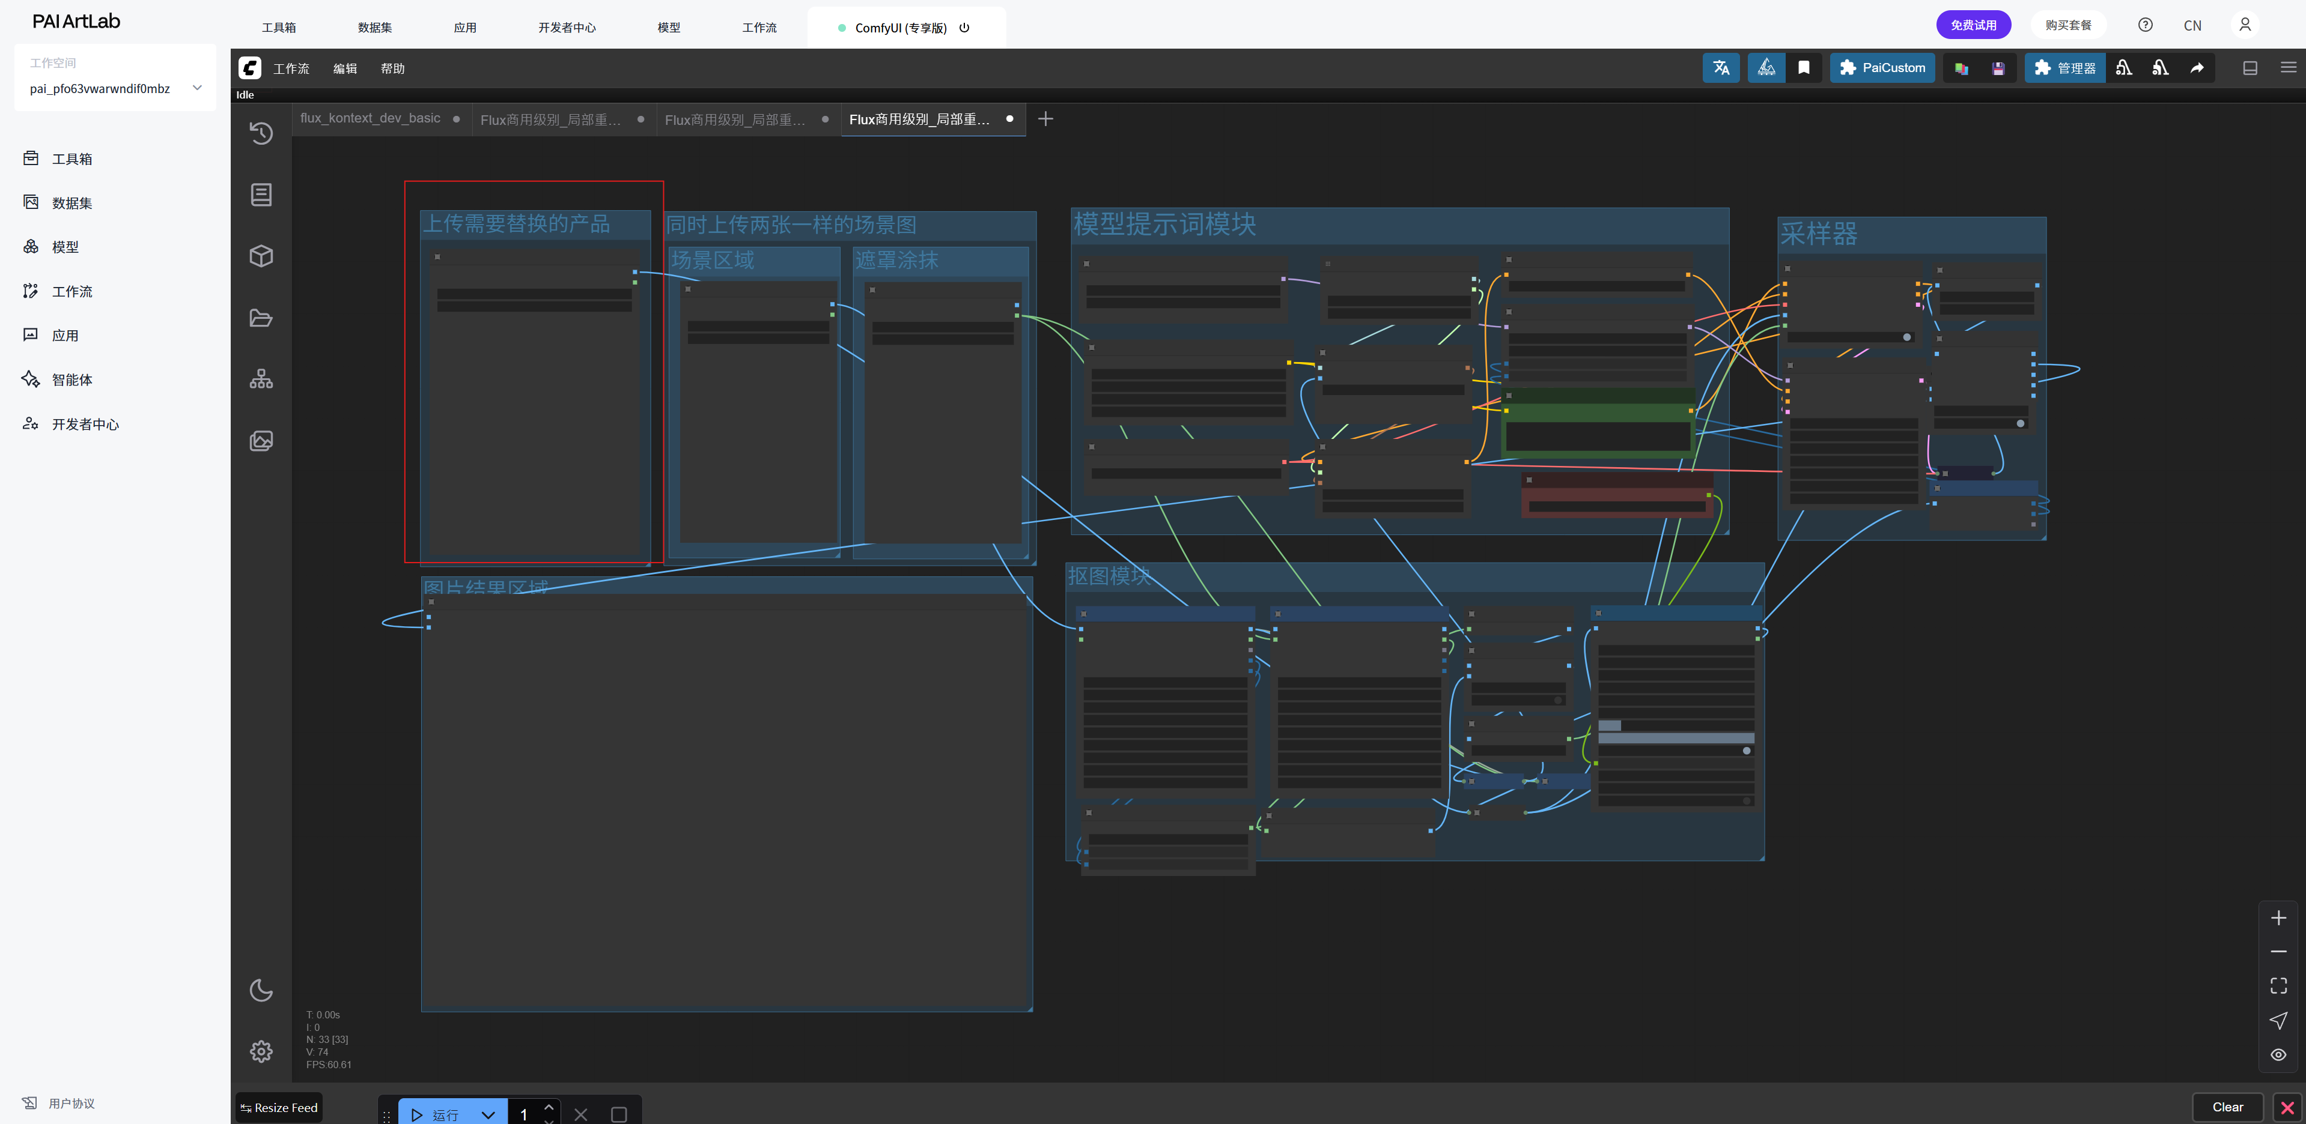The image size is (2306, 1124).
Task: Increase the batch count stepper
Action: 549,1107
